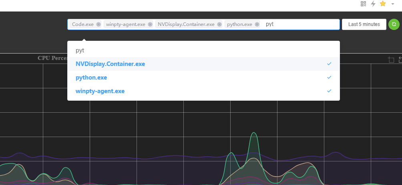The image size is (402, 185).
Task: Remove the winpty-agent.exe tag
Action: [x=150, y=24]
